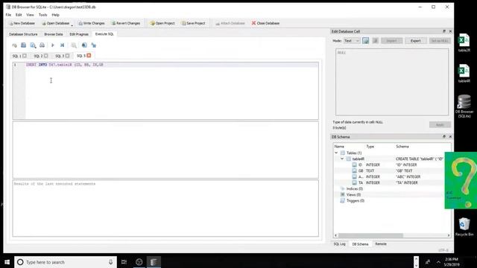Image resolution: width=477 pixels, height=268 pixels.
Task: Open the Edit Pragmas tab
Action: 79,34
